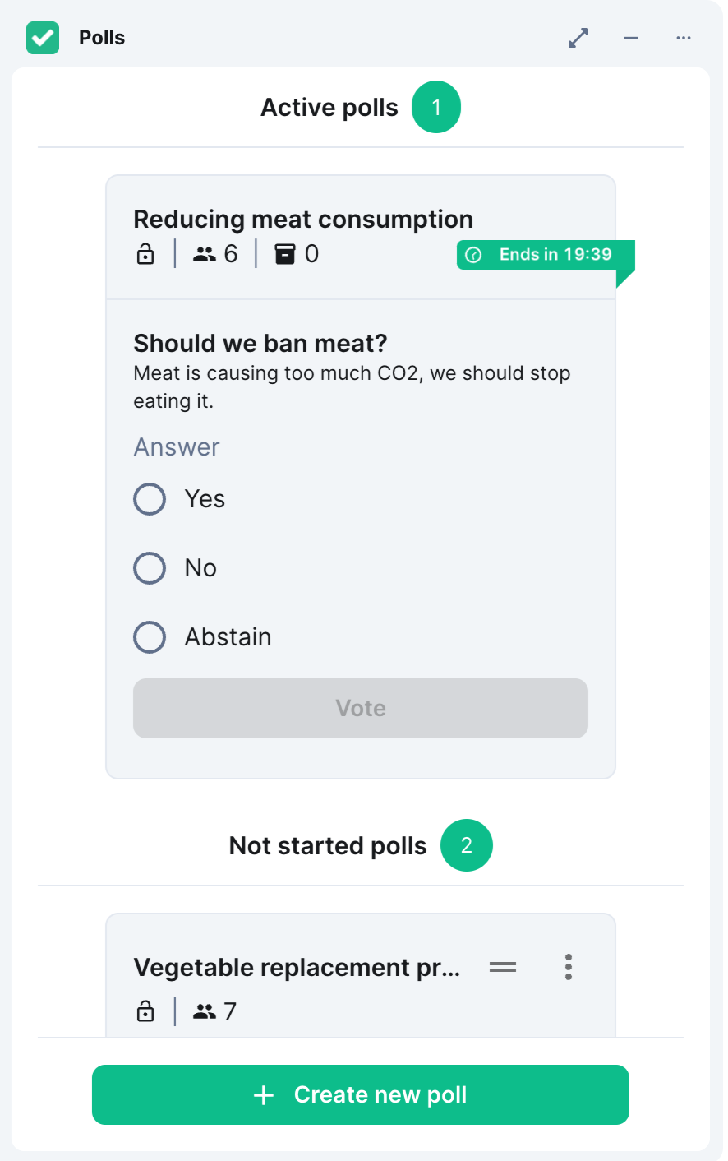
Task: Select the Yes answer option
Action: (x=150, y=499)
